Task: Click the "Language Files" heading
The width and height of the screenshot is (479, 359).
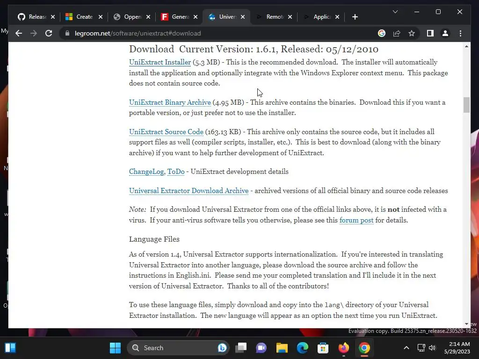Action: pyautogui.click(x=154, y=239)
